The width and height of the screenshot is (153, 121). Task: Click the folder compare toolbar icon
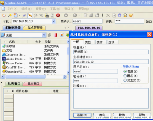[x=91, y=15]
